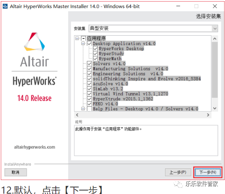
Task: Collapse the 应用程序 tree node
Action: point(77,38)
